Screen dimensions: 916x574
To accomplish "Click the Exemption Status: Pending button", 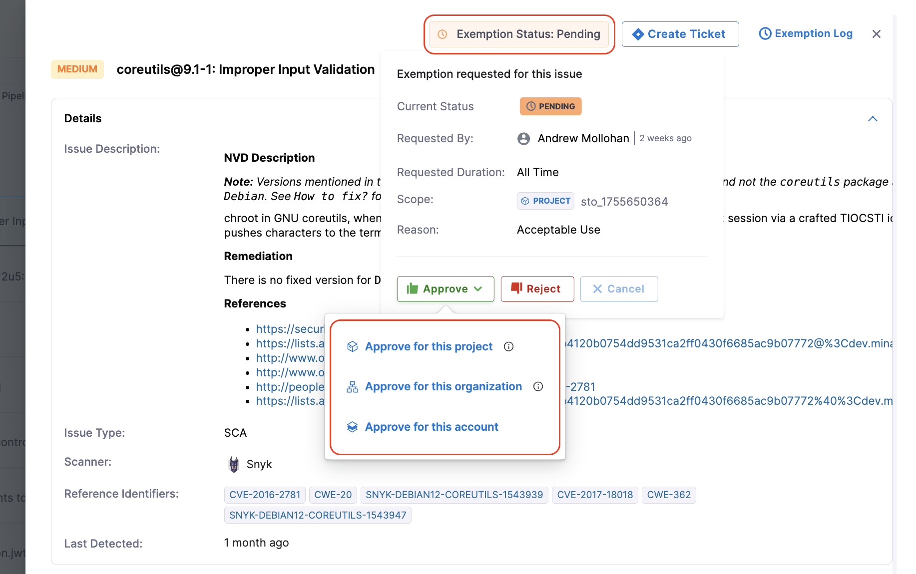I will click(519, 34).
